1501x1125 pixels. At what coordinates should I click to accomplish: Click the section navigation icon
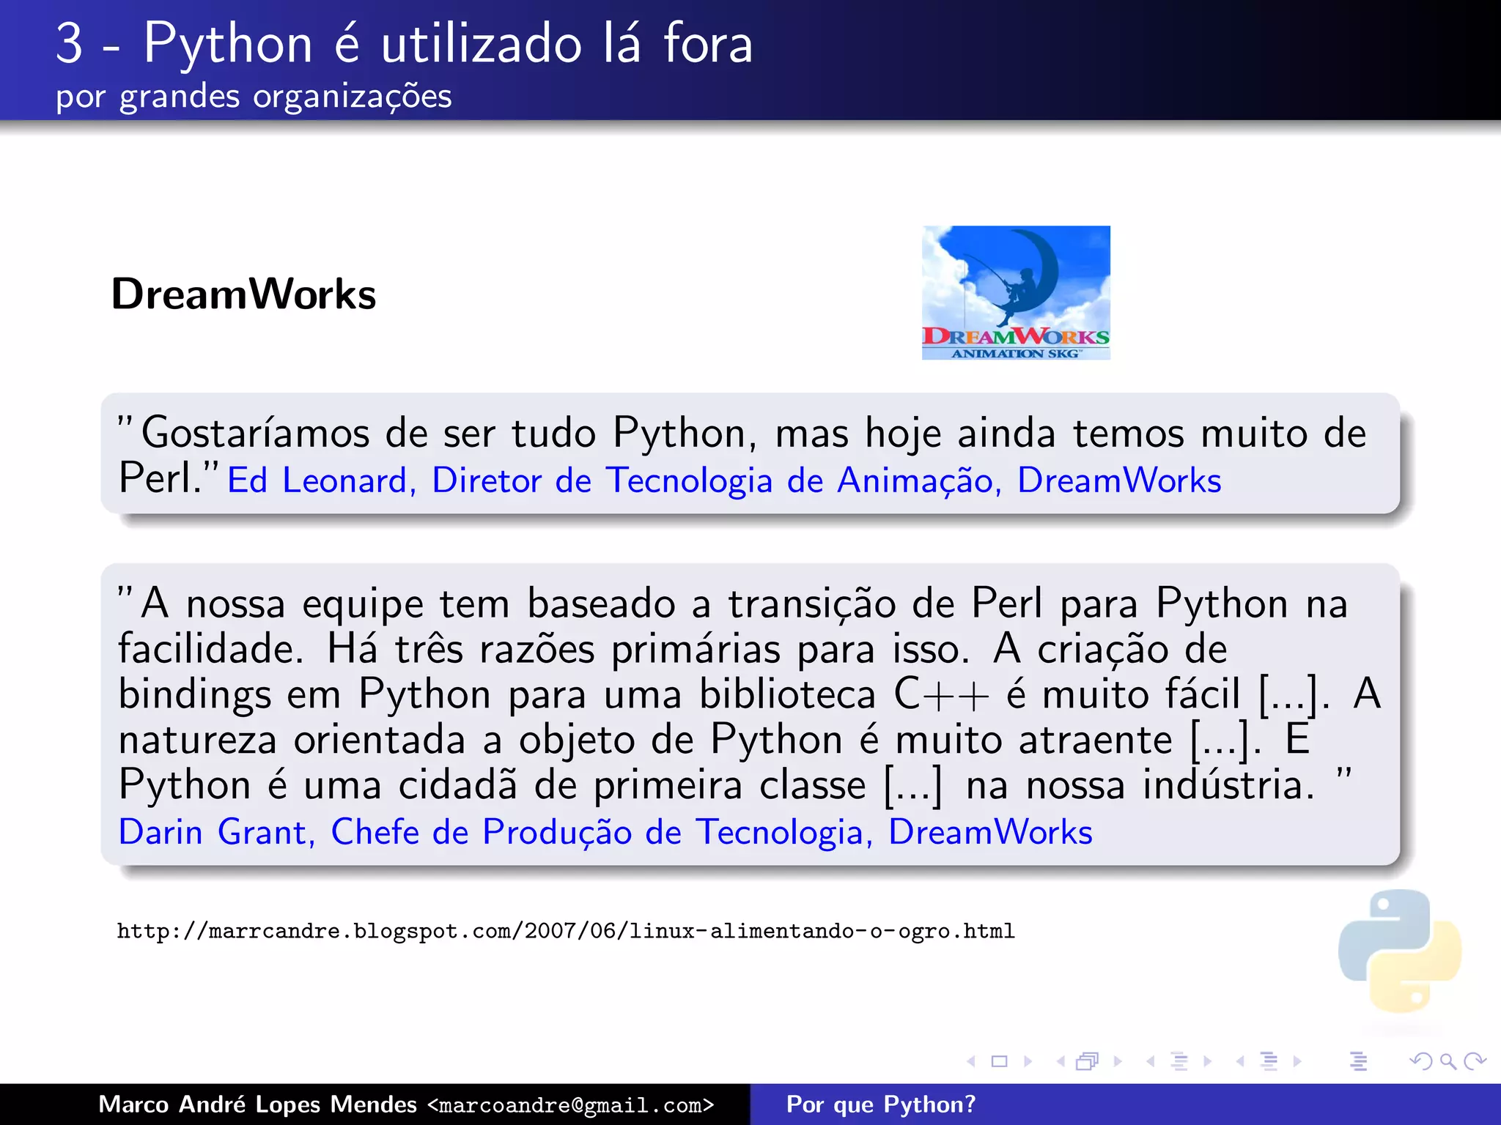[1269, 1061]
